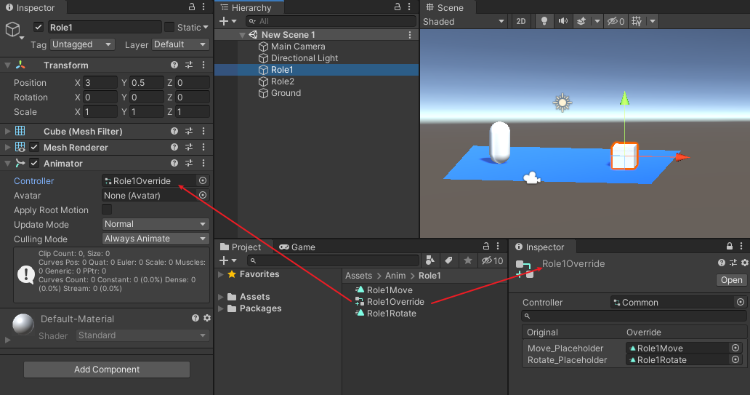Expand Mesh Renderer component
Viewport: 750px width, 395px height.
pyautogui.click(x=8, y=148)
